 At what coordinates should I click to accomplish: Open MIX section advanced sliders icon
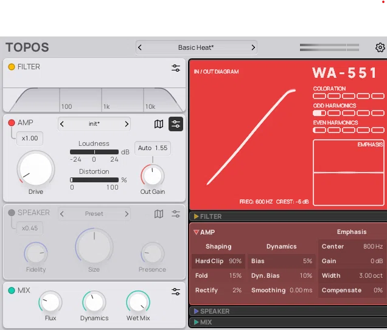point(176,292)
